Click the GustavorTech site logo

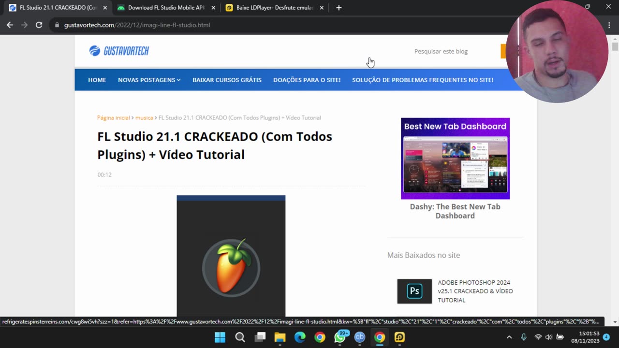[119, 51]
